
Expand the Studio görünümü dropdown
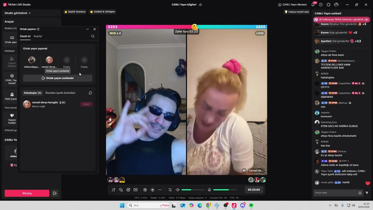[x=18, y=13]
